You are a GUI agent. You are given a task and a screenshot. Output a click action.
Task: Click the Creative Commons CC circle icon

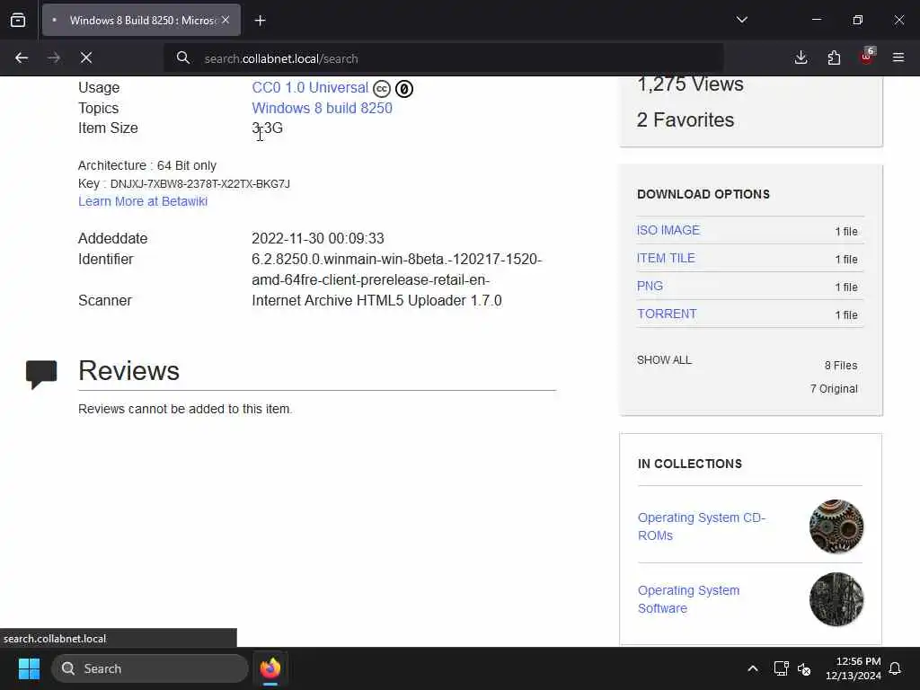381,89
